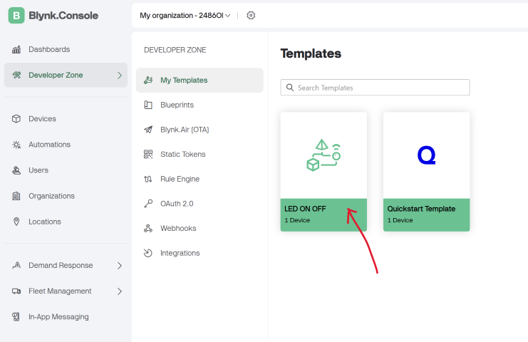Image resolution: width=528 pixels, height=342 pixels.
Task: Click the Locations pin icon
Action: point(16,222)
